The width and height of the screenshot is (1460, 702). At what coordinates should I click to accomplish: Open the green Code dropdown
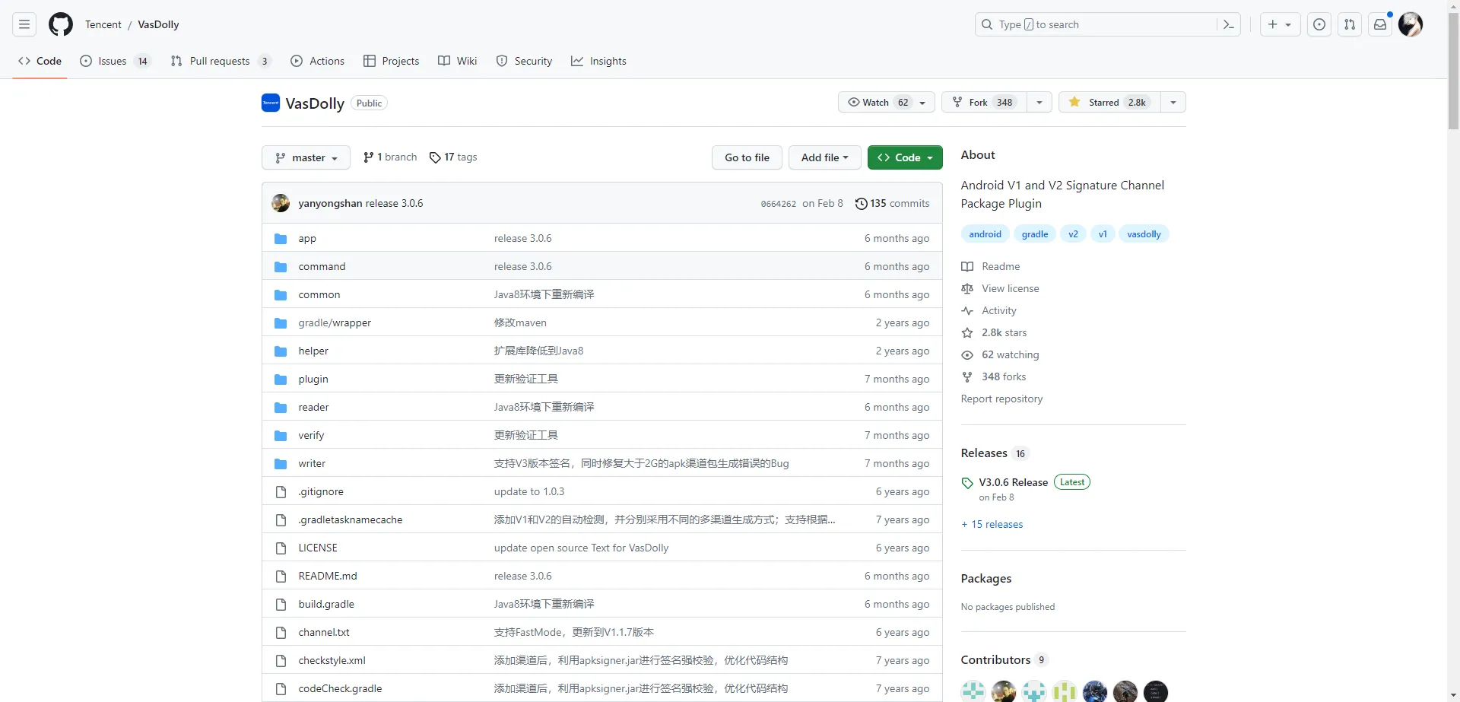pos(905,157)
